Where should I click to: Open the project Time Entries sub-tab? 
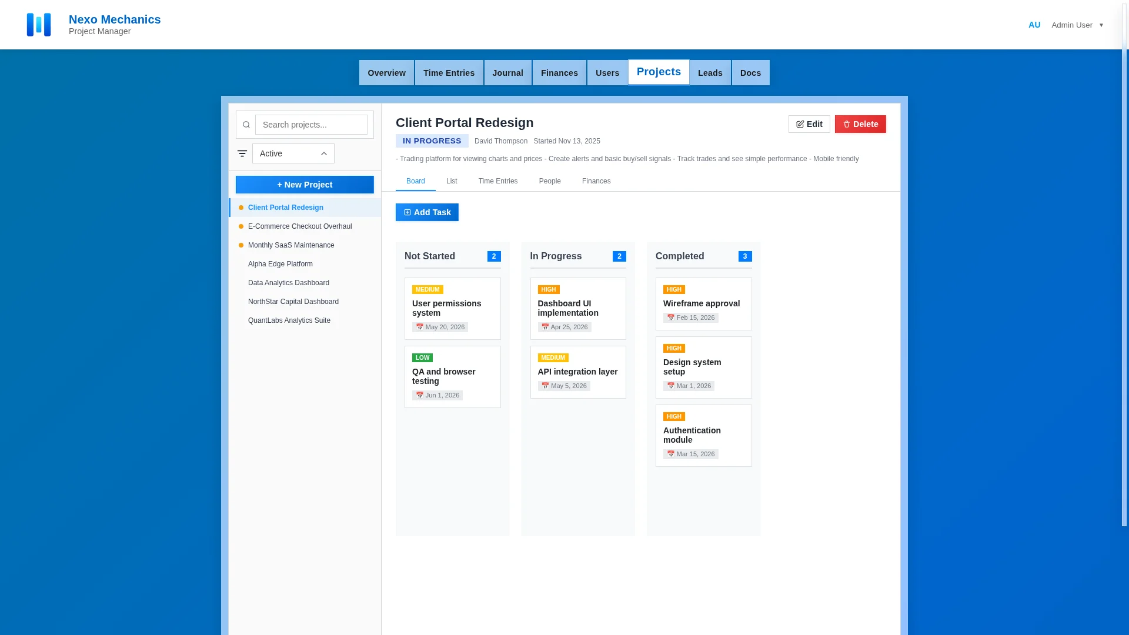click(x=498, y=181)
